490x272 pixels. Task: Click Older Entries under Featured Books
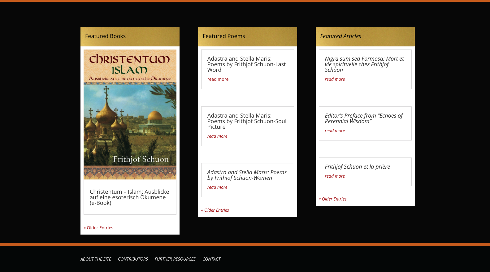[98, 228]
